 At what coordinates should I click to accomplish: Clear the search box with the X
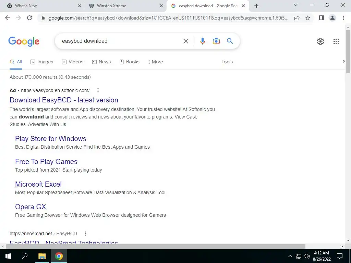point(185,41)
